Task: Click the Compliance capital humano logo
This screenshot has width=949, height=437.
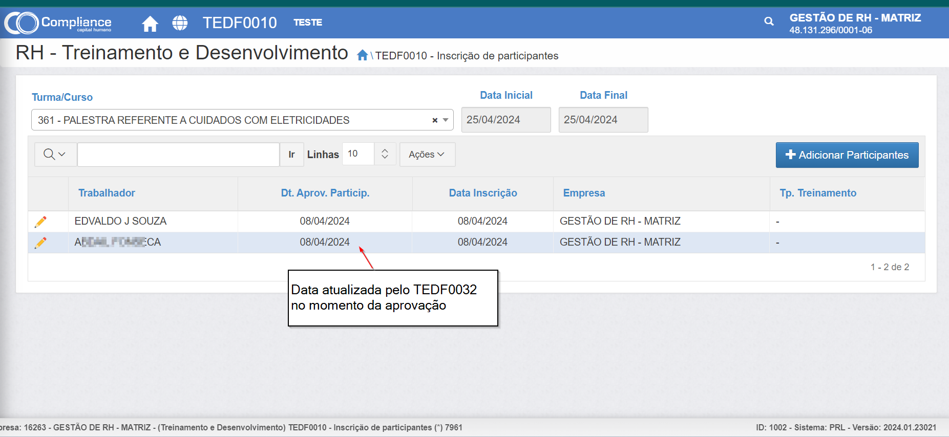Action: point(58,23)
